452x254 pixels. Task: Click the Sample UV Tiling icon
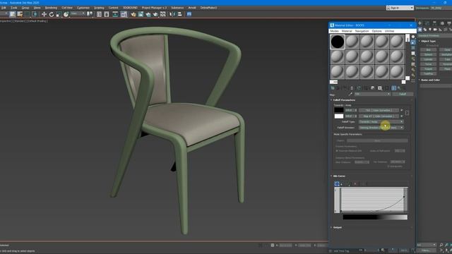pyautogui.click(x=413, y=54)
